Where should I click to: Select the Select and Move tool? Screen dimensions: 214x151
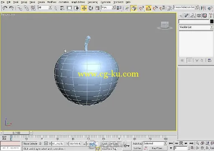(84, 8)
